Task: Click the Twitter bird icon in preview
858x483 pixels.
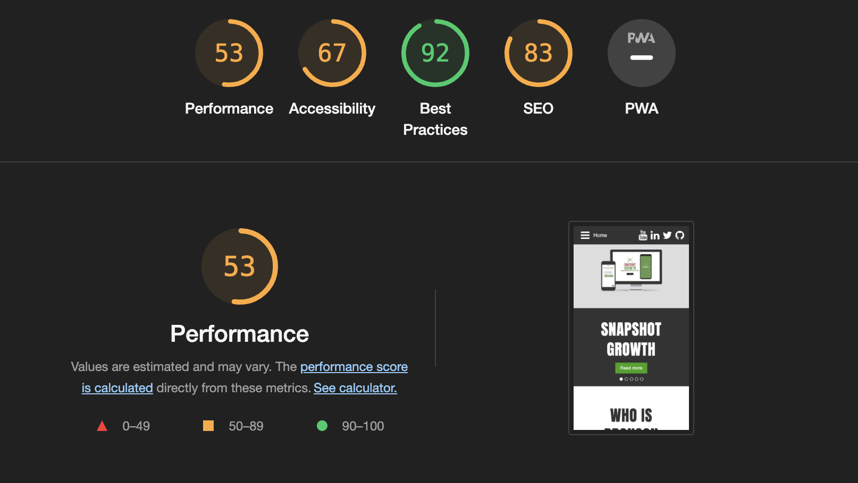Action: [x=667, y=235]
